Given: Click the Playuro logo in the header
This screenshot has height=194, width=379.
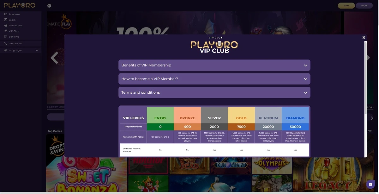Looking at the screenshot, I should pos(20,5).
